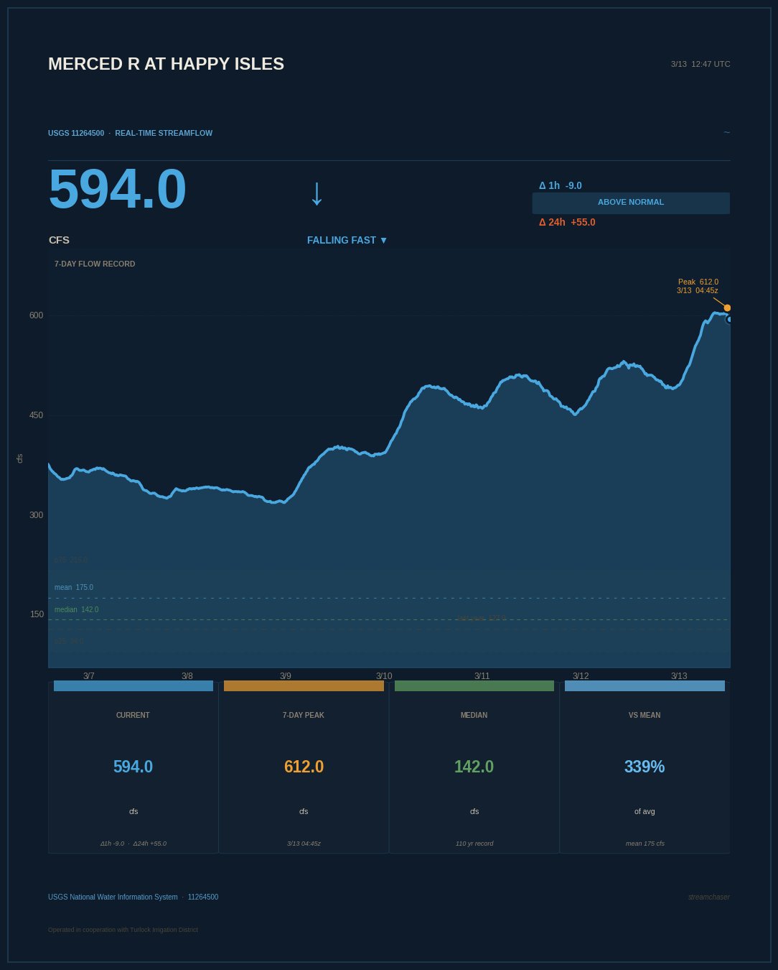Click the Δ 24h +55.0 change value
The width and height of the screenshot is (778, 970).
[567, 222]
